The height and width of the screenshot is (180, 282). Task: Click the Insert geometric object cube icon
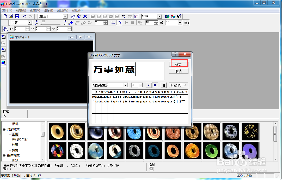3,63
